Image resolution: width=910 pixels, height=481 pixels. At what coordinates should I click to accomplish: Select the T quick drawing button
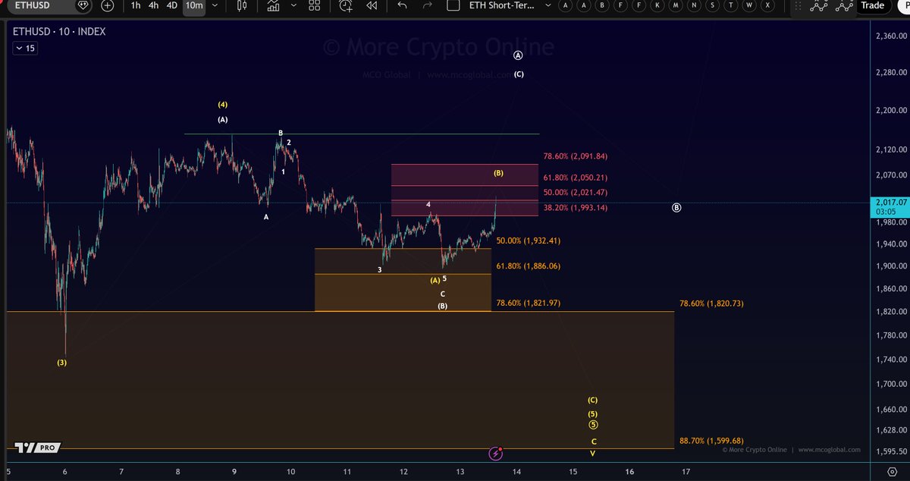(731, 5)
